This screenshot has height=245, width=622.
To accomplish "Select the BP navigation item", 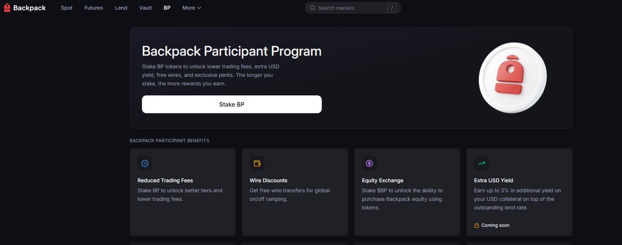I will pos(167,8).
